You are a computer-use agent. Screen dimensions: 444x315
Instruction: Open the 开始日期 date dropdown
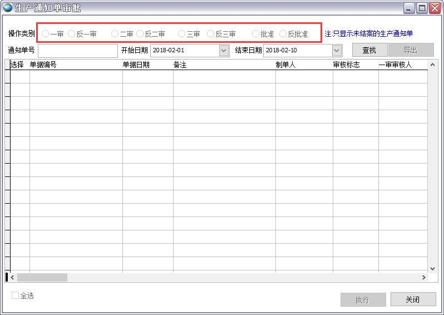click(x=224, y=51)
